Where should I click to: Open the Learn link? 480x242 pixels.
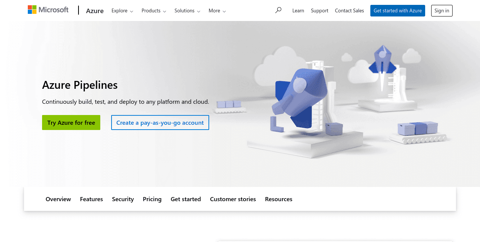298,11
